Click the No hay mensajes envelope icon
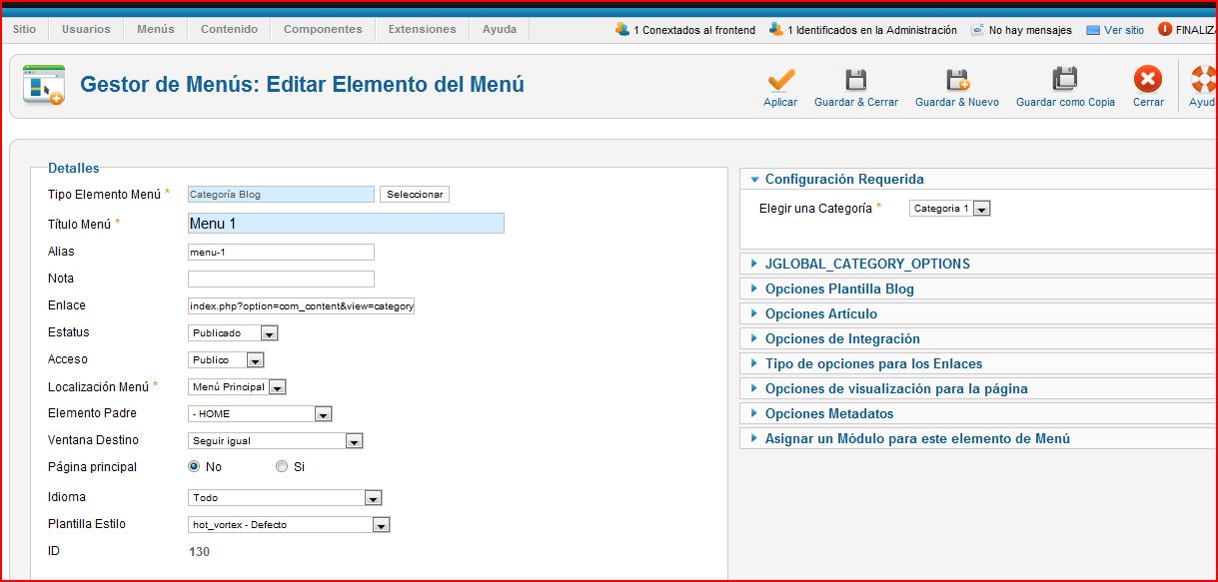Viewport: 1218px width, 582px height. pos(977,30)
